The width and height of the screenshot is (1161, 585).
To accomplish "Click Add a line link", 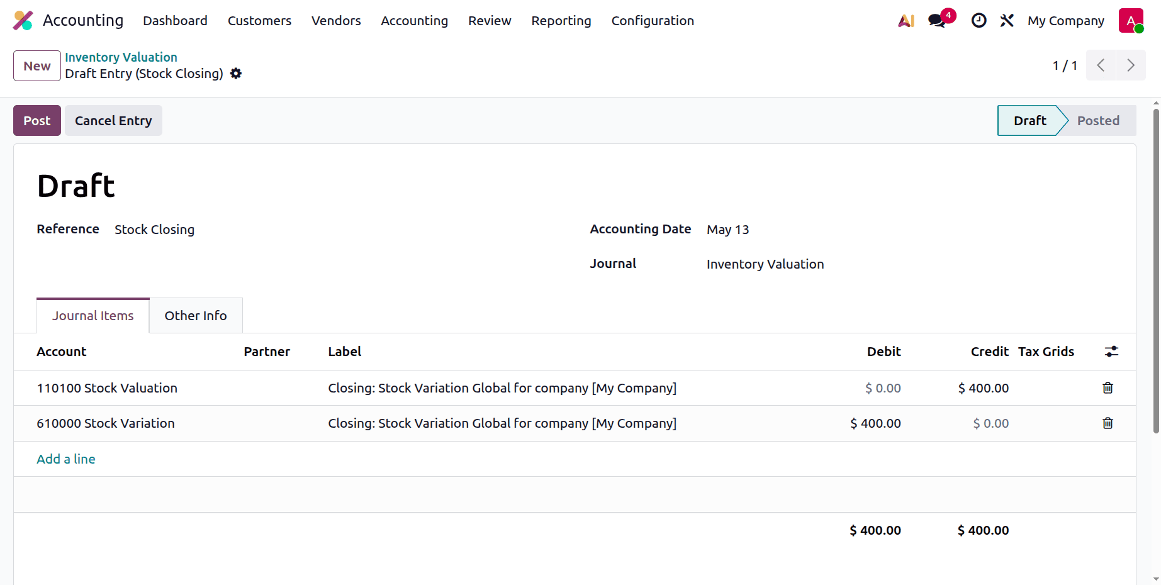I will pos(66,459).
